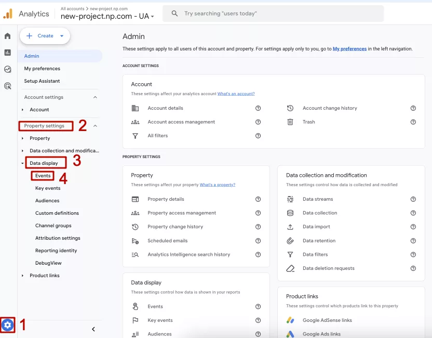Click the Data deletion requests eraser icon
The image size is (432, 338).
click(x=290, y=268)
